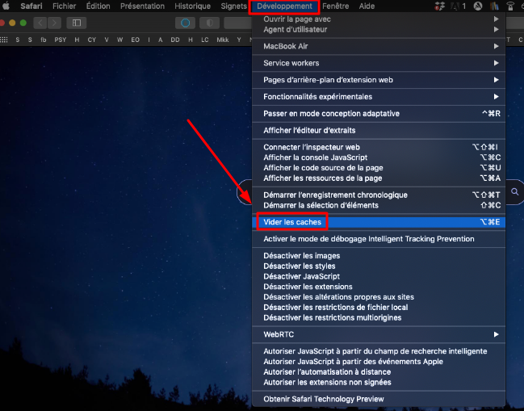Open the favorites grid icon in bookmarks bar
Image resolution: width=524 pixels, height=411 pixels.
tap(4, 40)
